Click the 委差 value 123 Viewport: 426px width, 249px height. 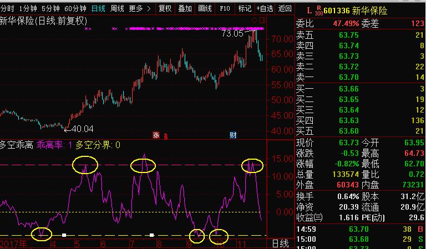pyautogui.click(x=418, y=24)
